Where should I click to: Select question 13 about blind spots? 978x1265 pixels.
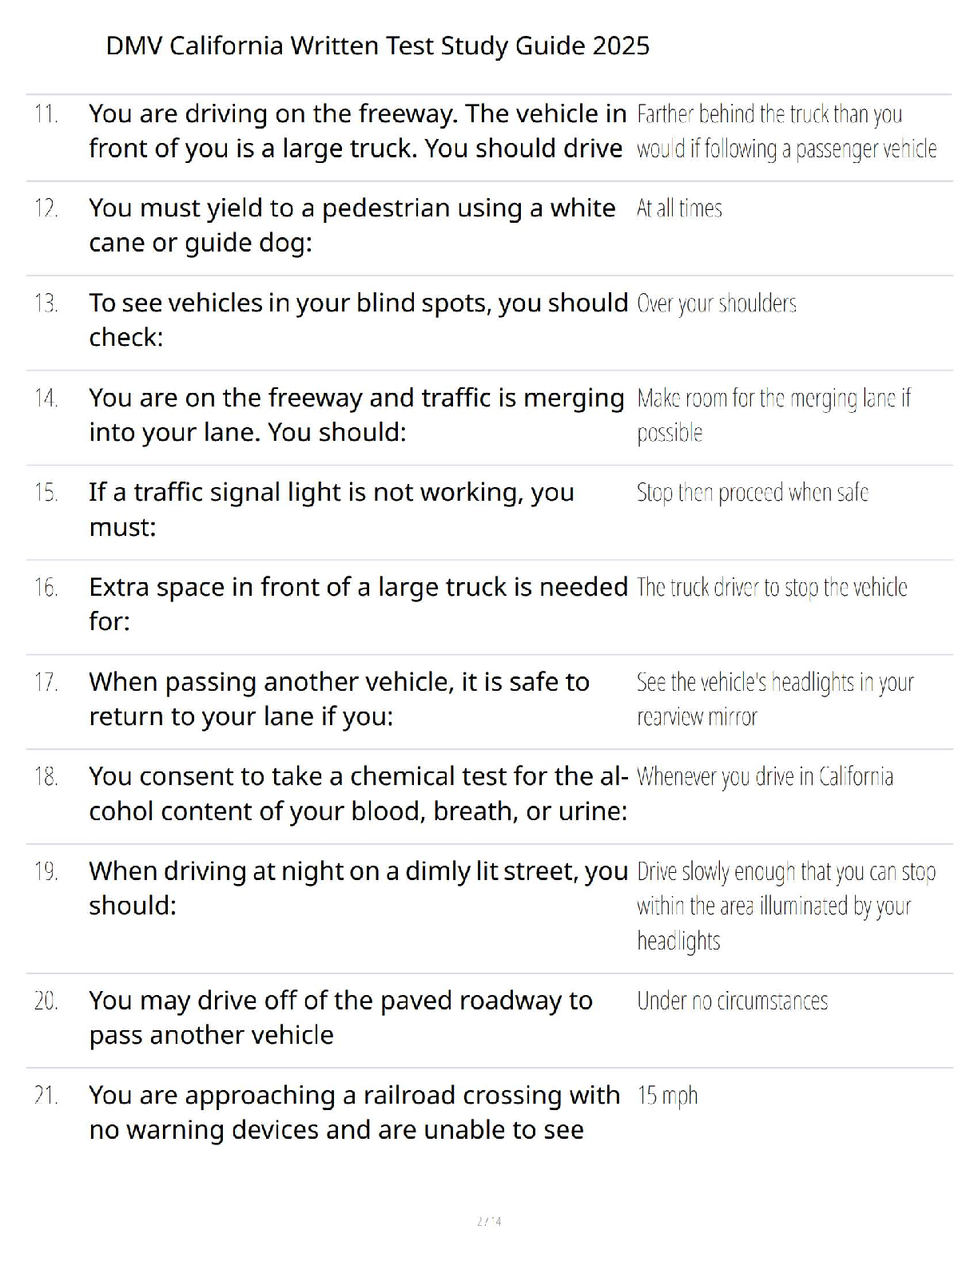[x=359, y=319]
